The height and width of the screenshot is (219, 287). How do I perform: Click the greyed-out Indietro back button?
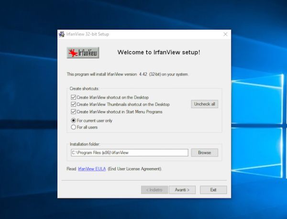coord(154,190)
